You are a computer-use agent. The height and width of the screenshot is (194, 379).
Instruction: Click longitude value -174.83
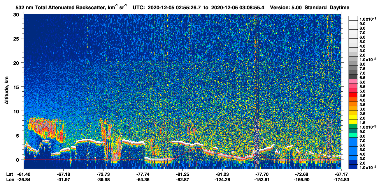click(341, 179)
